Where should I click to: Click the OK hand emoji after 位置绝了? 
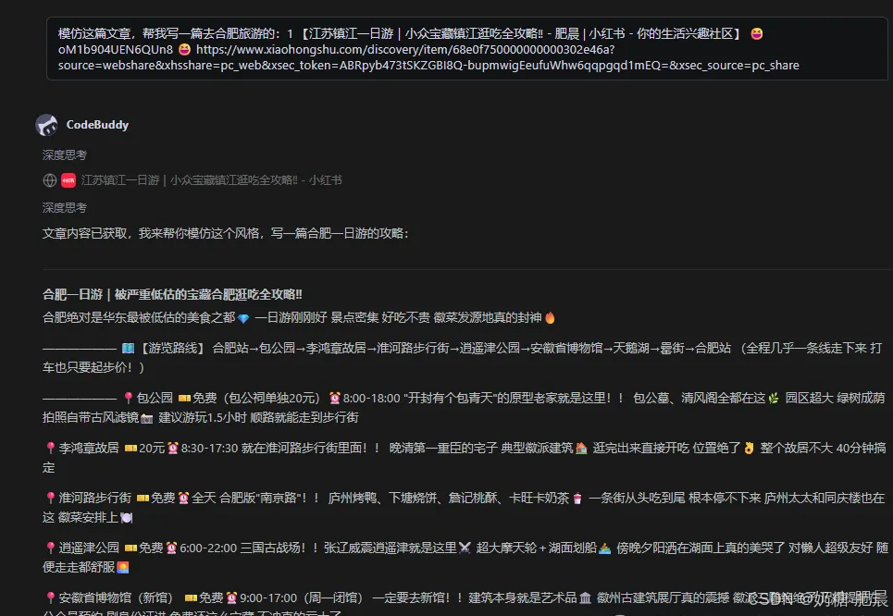click(x=749, y=448)
